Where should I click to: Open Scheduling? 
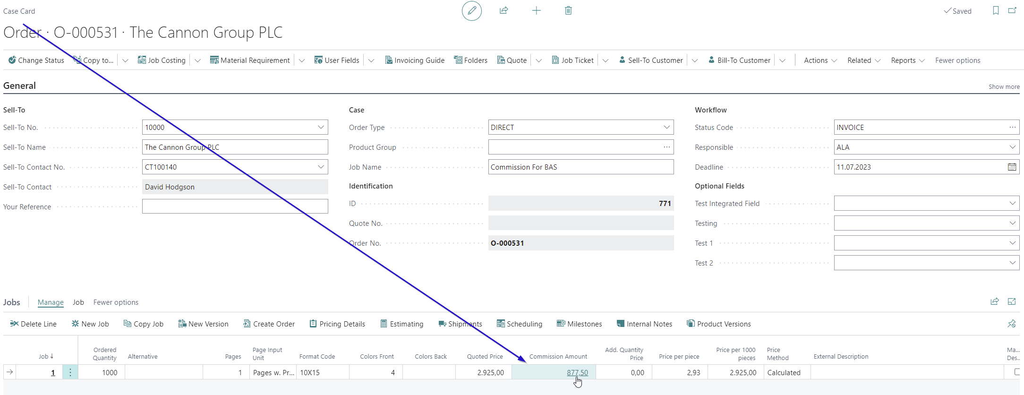point(520,324)
